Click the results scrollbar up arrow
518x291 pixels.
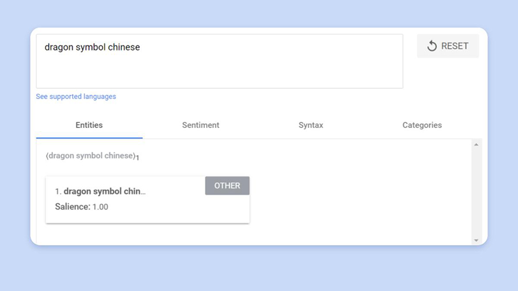pos(476,144)
